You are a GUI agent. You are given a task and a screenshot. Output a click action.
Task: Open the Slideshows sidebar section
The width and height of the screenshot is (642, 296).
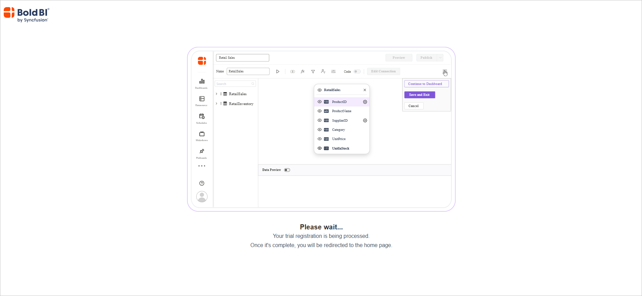pos(202,136)
